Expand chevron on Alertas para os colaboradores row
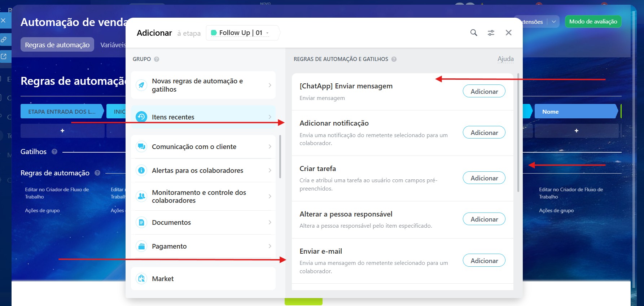Viewport: 644px width, 306px height. pyautogui.click(x=270, y=170)
